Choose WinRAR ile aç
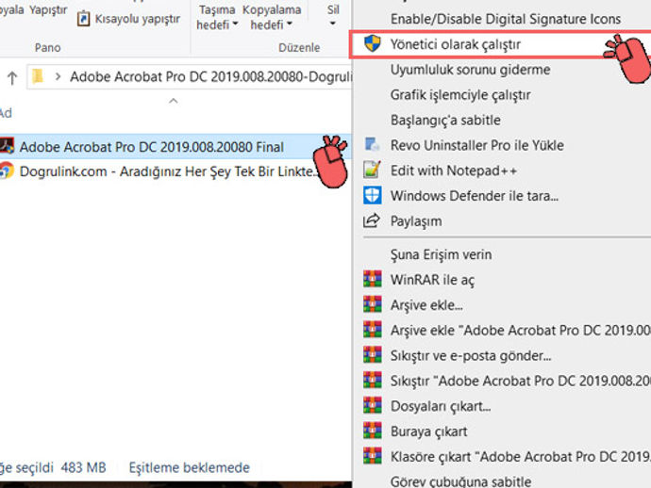This screenshot has width=651, height=488. tap(432, 280)
